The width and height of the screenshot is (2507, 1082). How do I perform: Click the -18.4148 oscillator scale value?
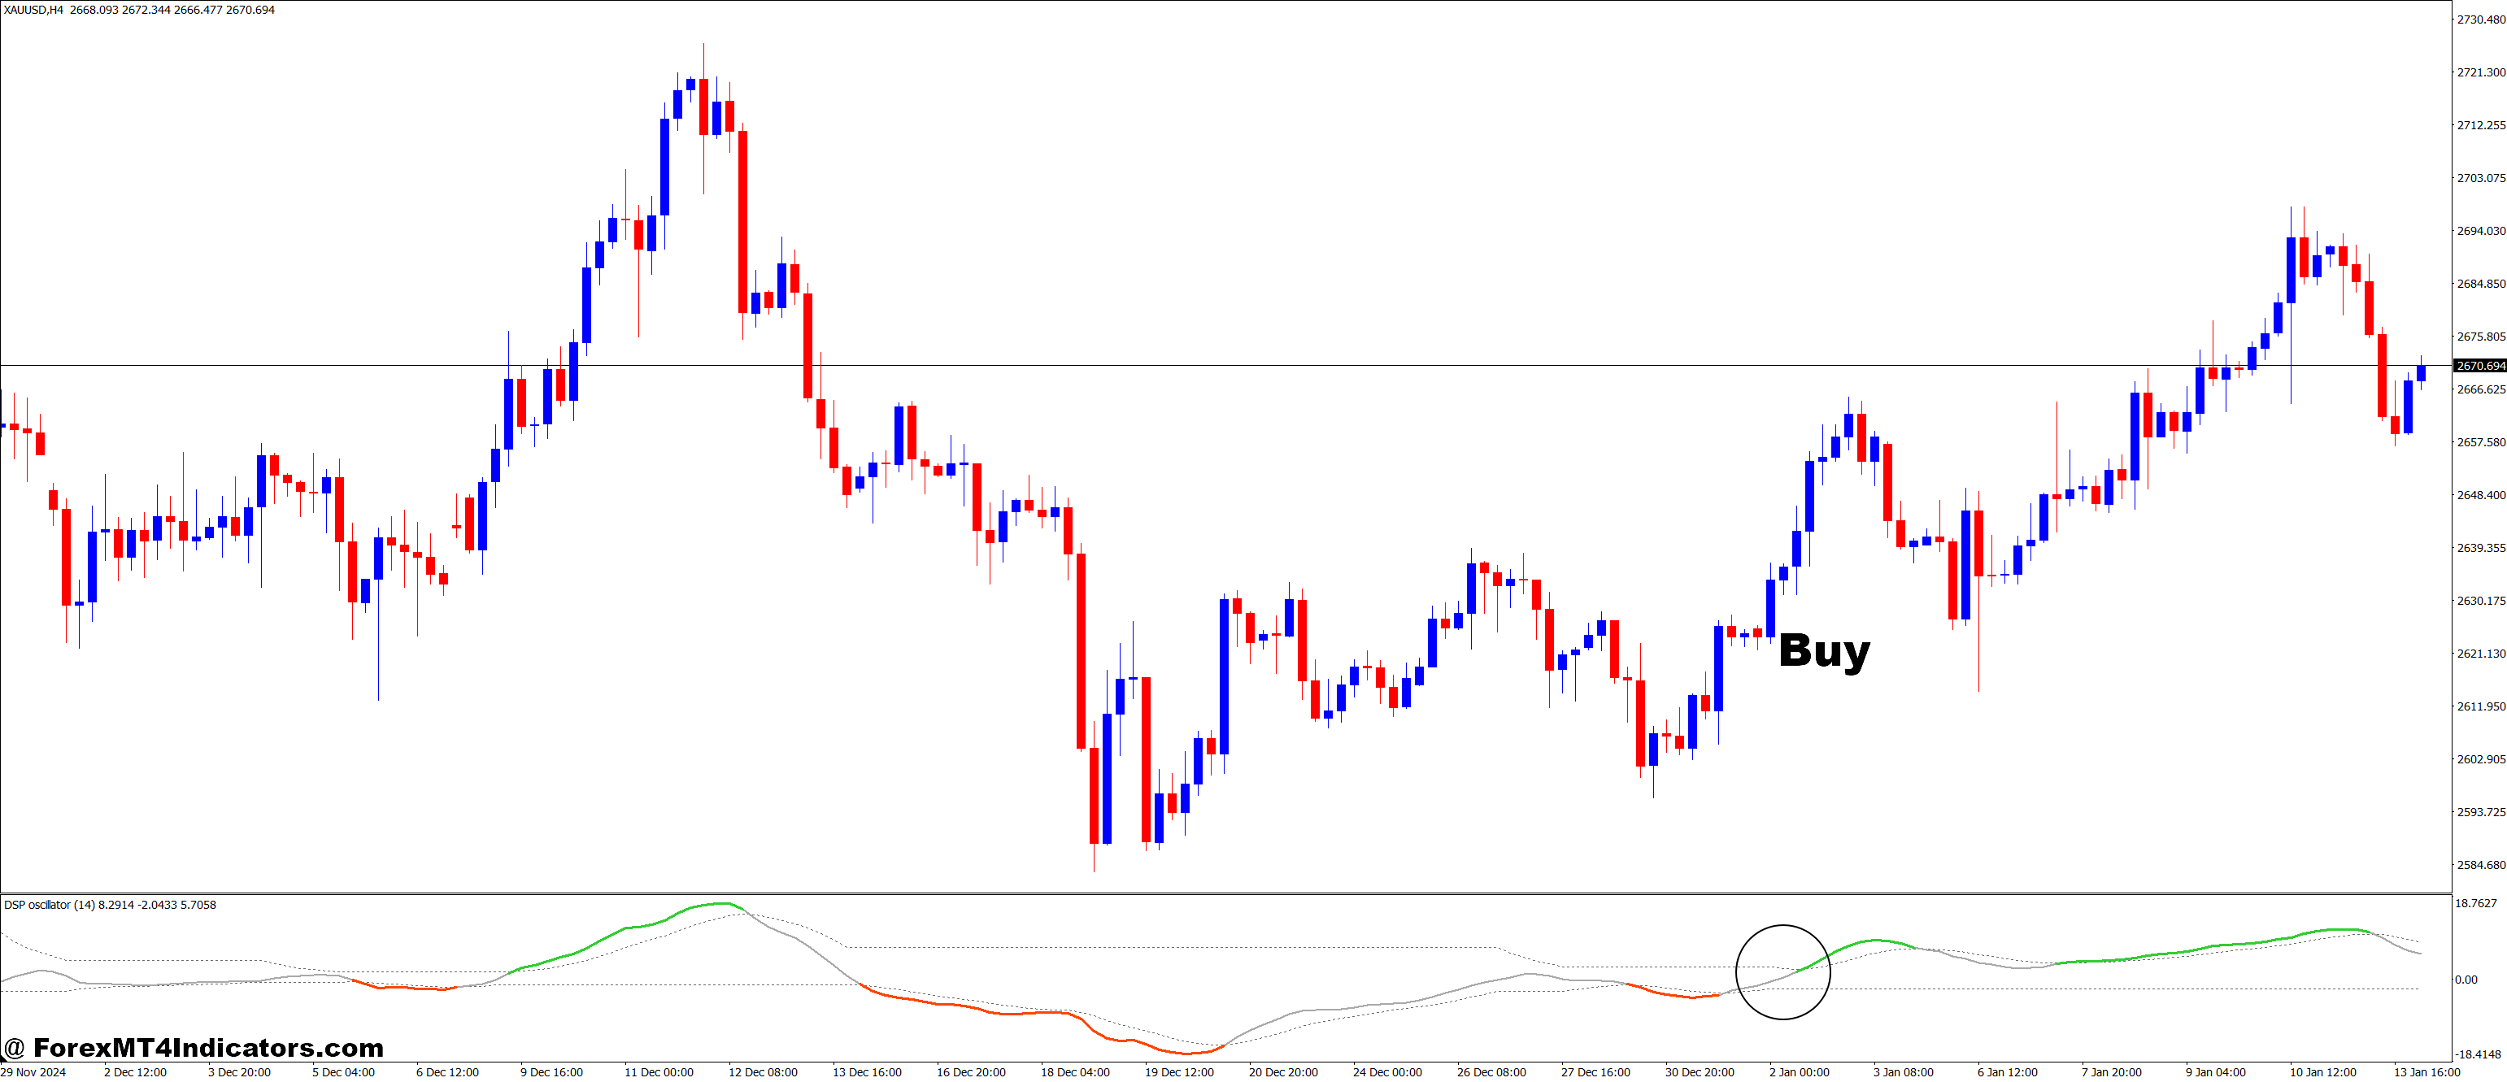[x=2477, y=1054]
